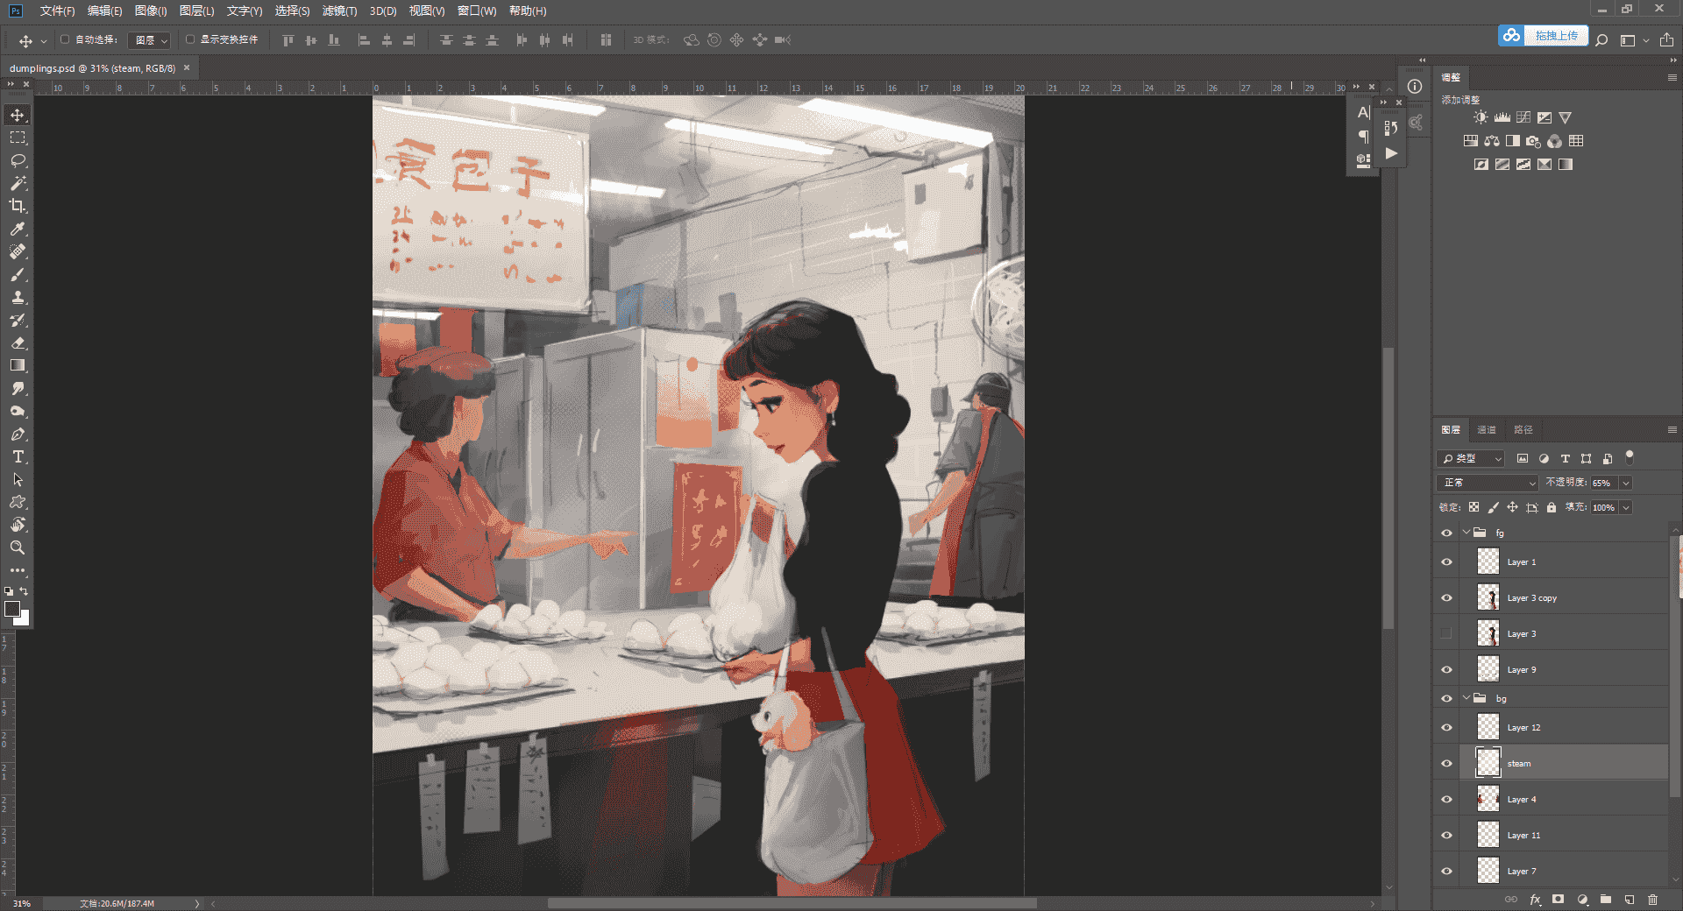1683x911 pixels.
Task: Select the Zoom tool
Action: (x=18, y=547)
